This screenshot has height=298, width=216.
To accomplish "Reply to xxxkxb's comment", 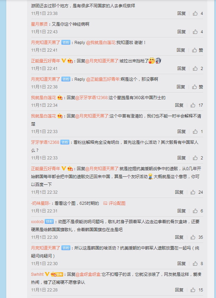I will [x=179, y=237].
